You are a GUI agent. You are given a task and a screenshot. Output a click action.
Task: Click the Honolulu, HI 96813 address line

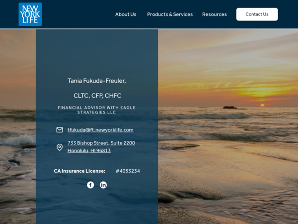pos(89,150)
